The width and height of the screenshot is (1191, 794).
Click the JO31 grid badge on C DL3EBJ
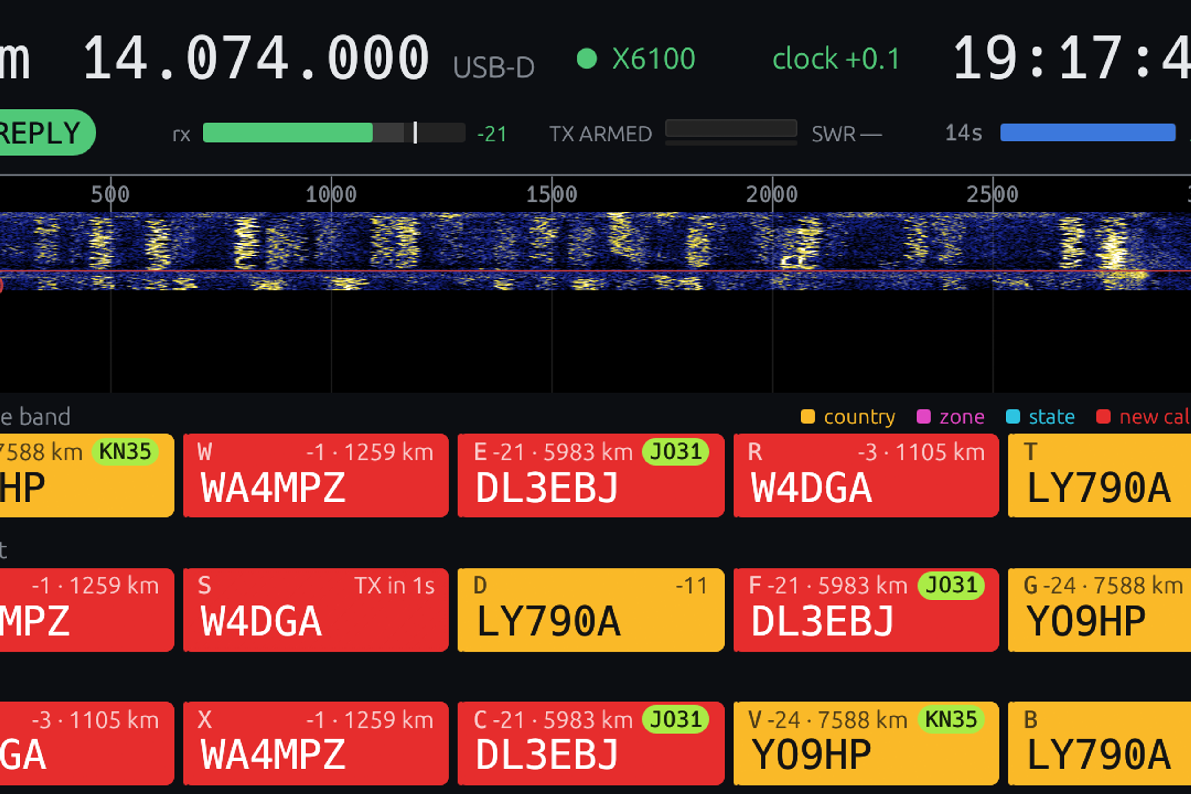[x=676, y=719]
